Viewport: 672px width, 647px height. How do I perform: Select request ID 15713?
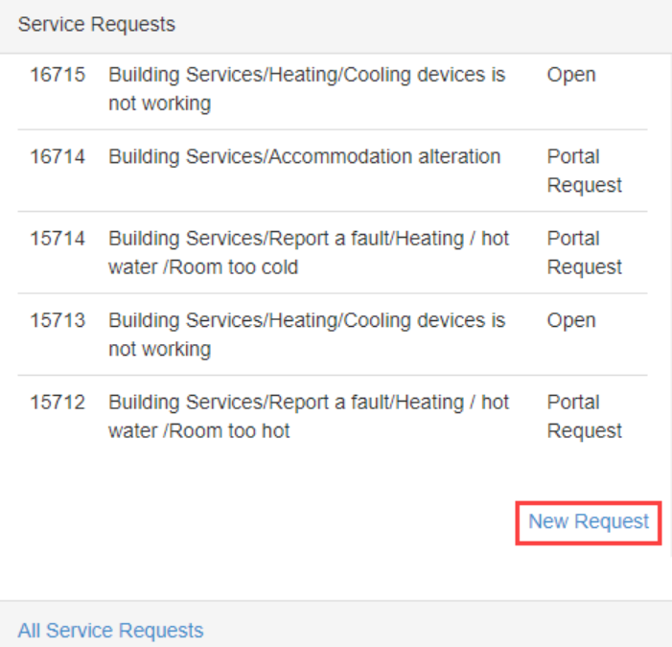58,320
